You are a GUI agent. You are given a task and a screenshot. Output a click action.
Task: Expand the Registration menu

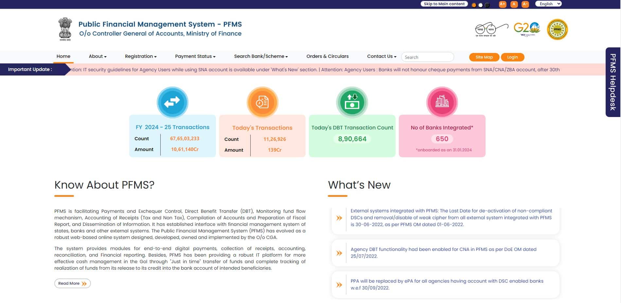coord(141,56)
